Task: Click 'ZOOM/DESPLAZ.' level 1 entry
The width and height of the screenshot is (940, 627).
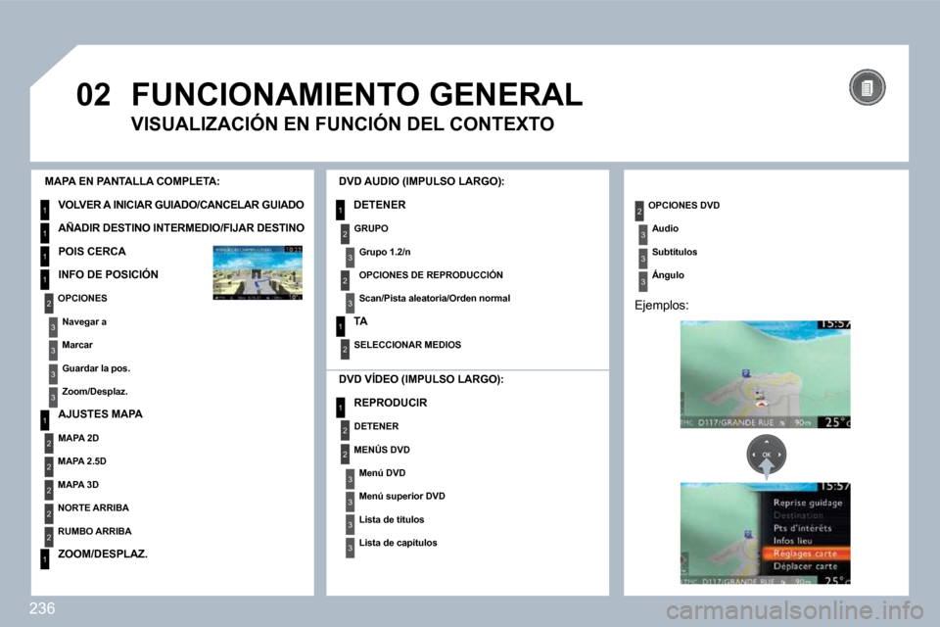Action: pyautogui.click(x=103, y=554)
